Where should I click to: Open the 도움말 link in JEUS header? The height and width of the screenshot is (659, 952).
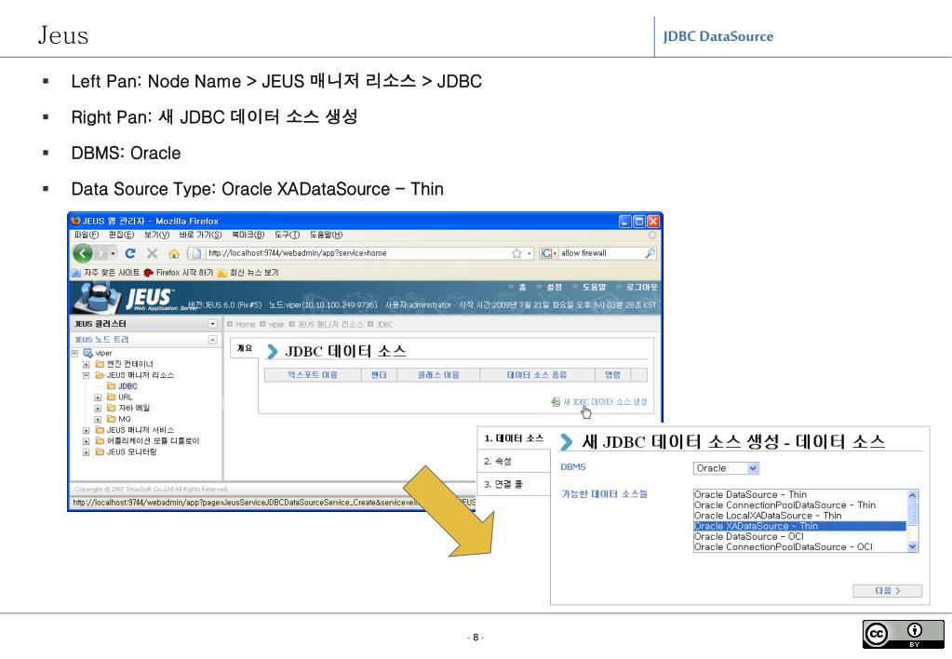[594, 287]
